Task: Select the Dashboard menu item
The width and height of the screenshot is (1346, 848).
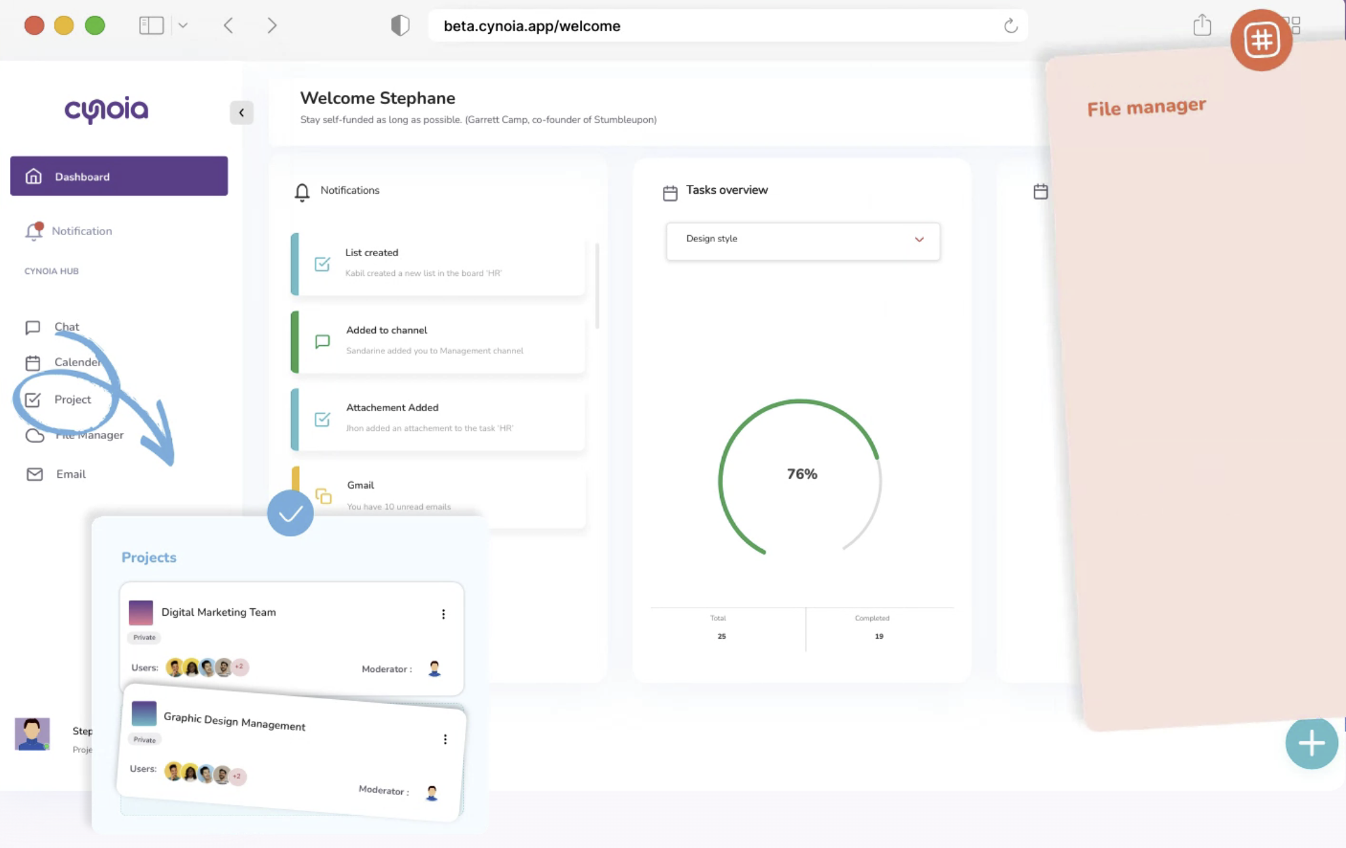Action: click(119, 177)
